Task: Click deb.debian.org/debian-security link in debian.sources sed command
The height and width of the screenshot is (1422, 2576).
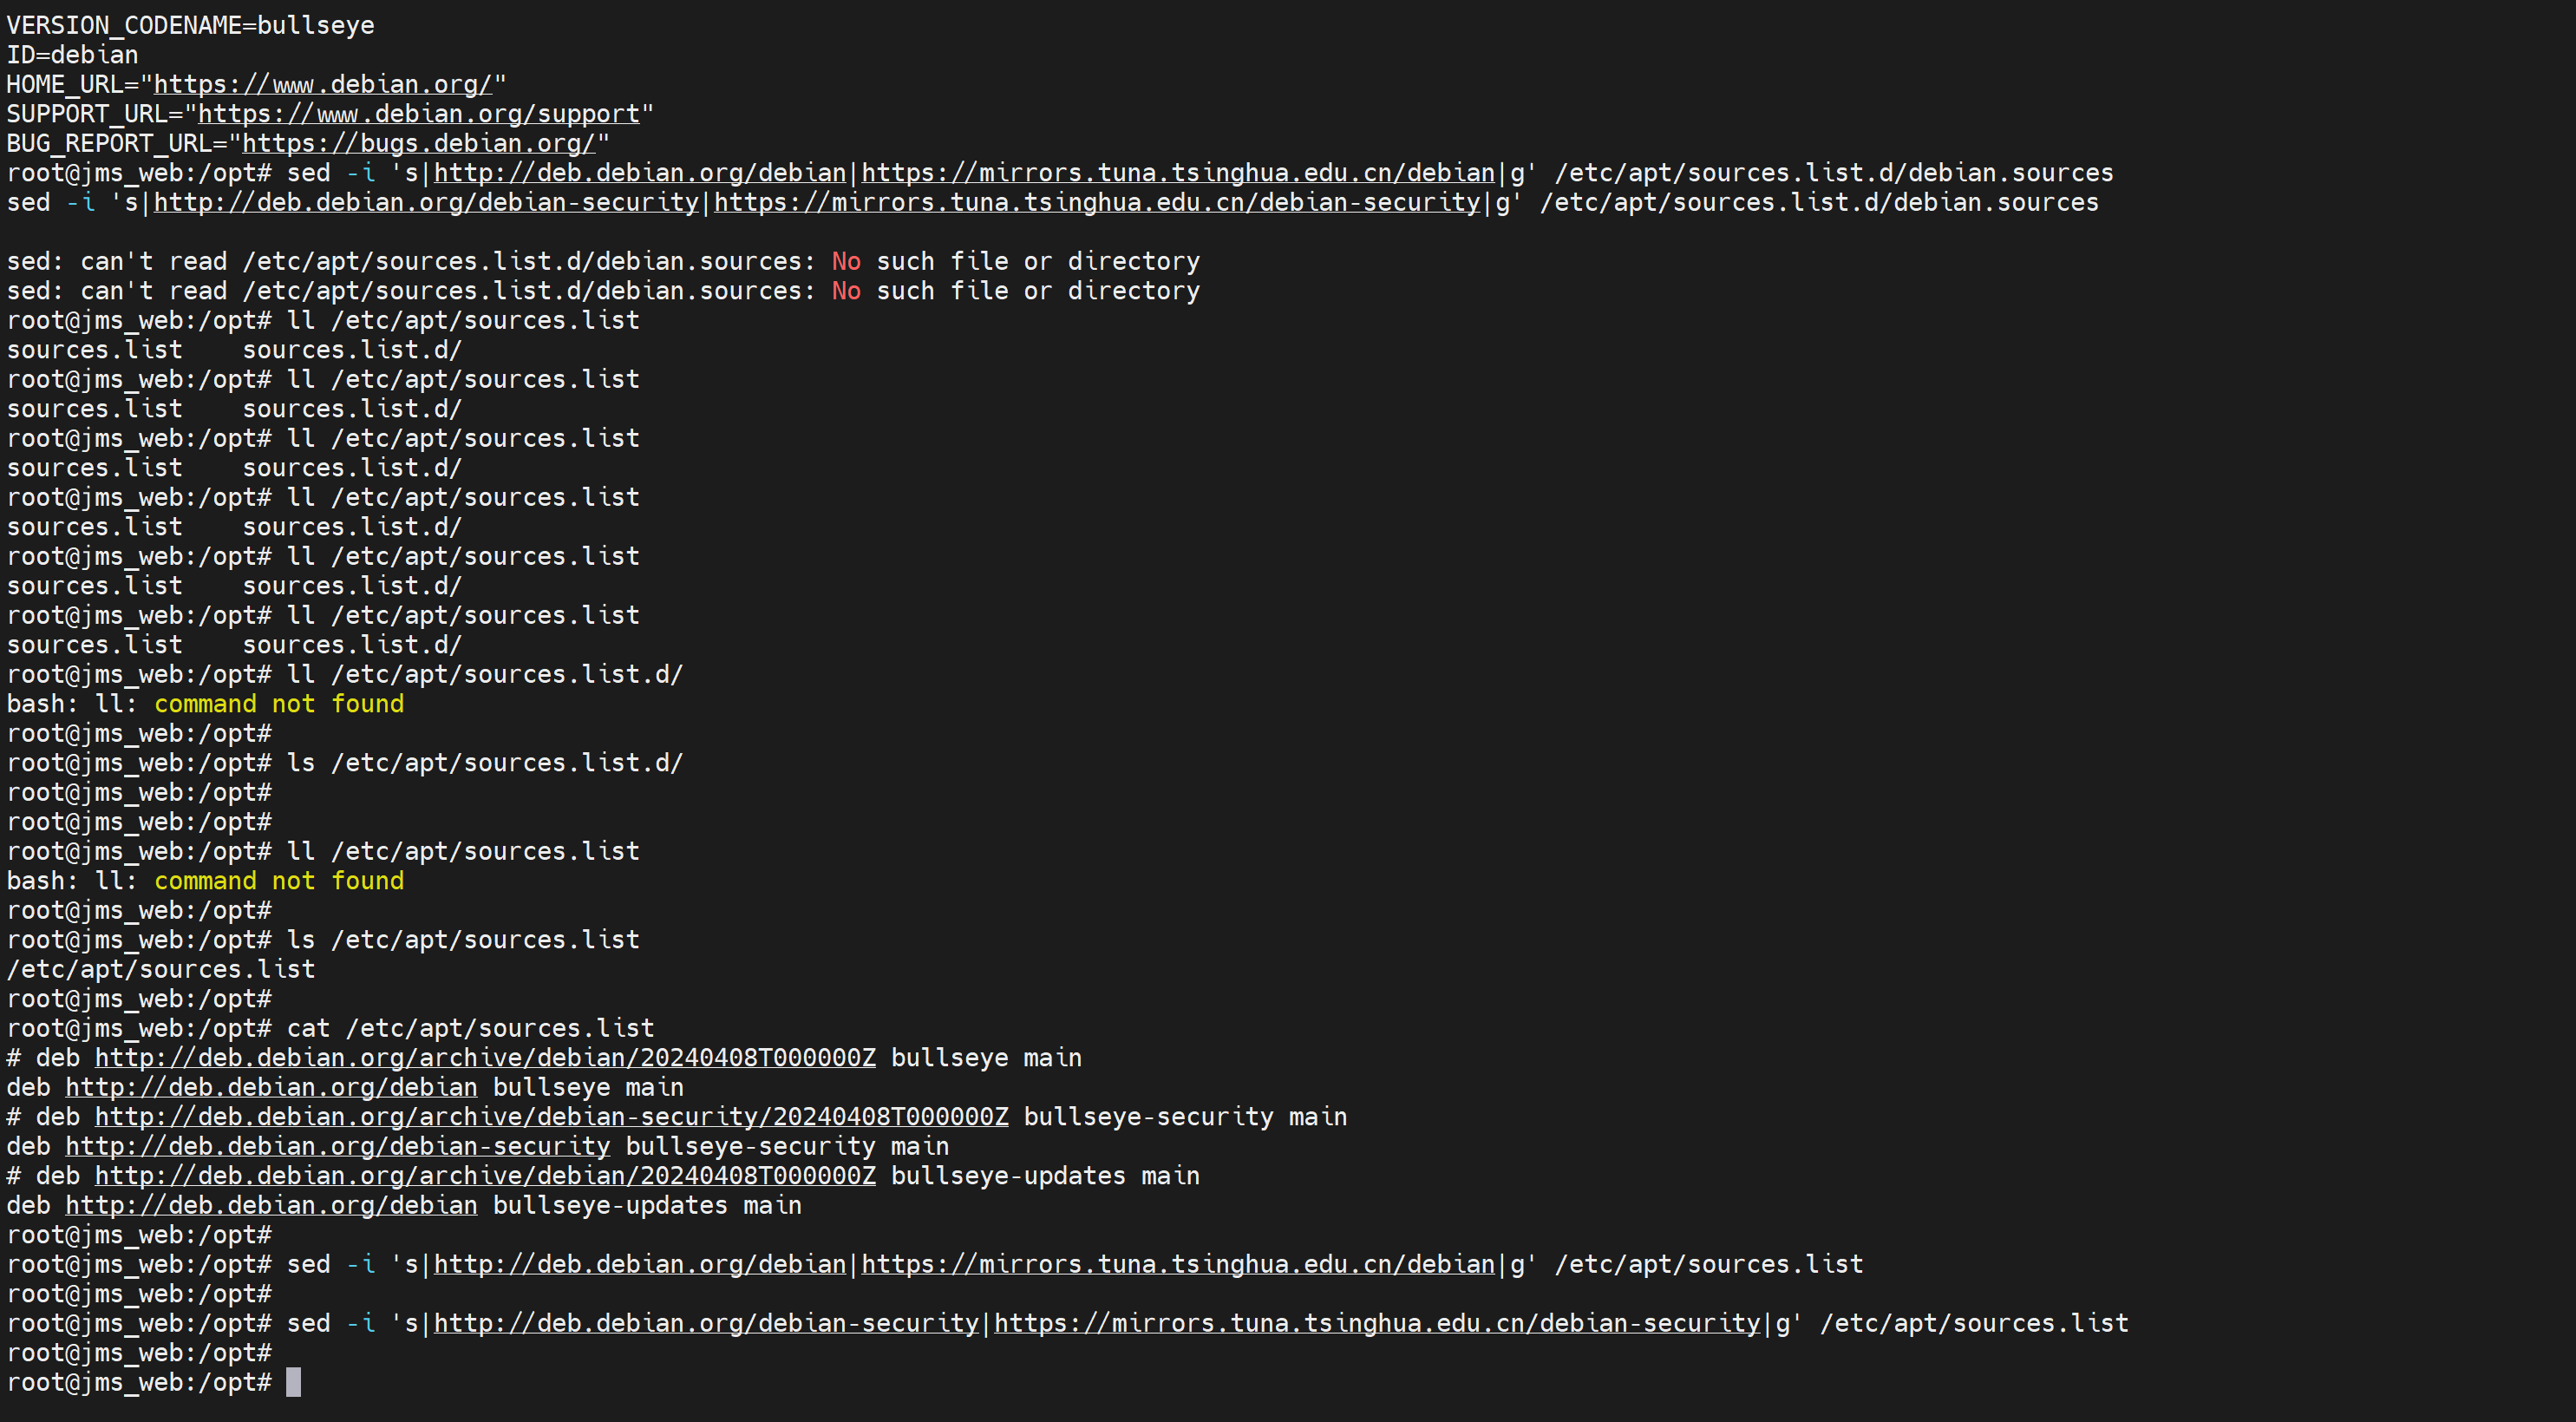Action: coord(426,203)
